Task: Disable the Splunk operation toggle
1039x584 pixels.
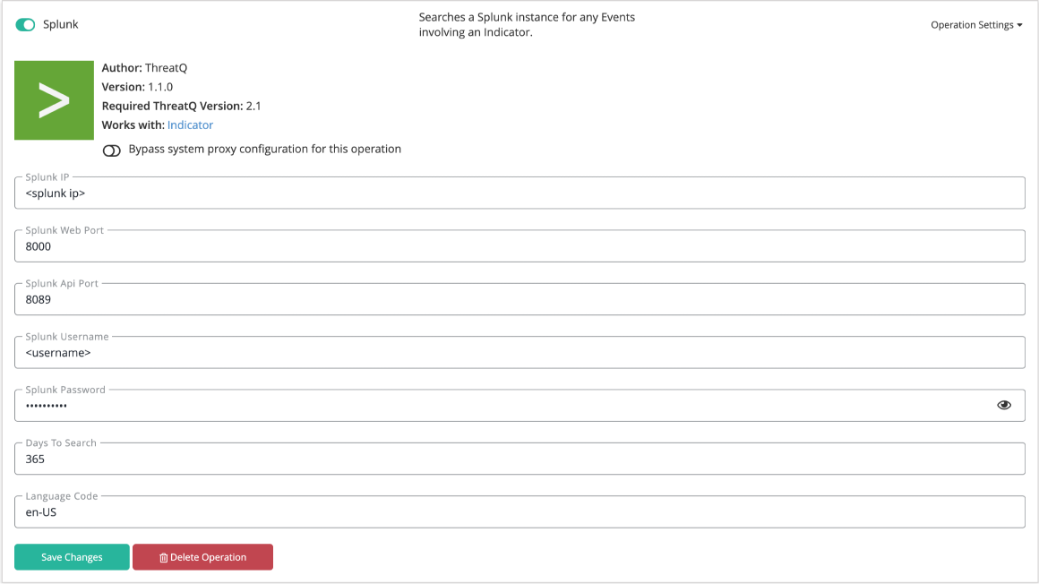Action: (25, 24)
